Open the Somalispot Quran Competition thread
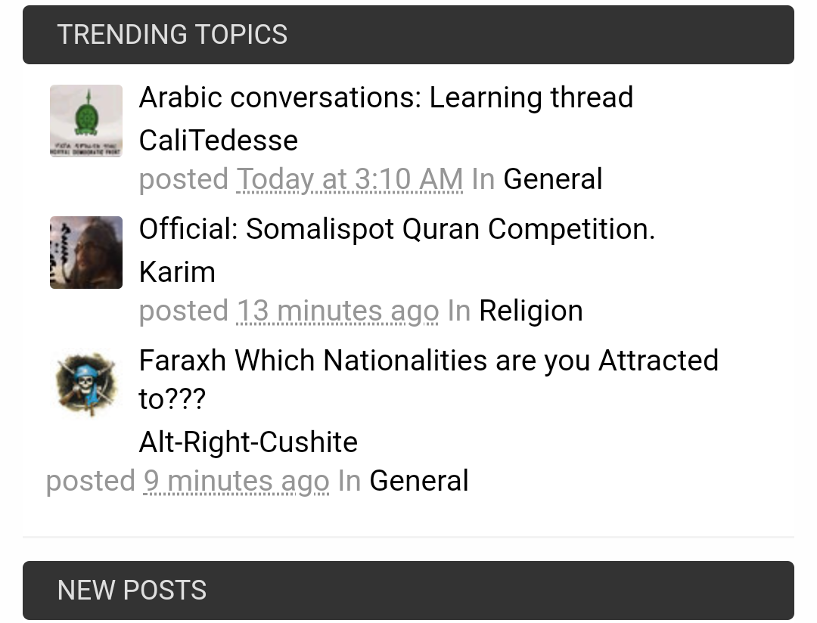This screenshot has height=623, width=817. [x=396, y=230]
